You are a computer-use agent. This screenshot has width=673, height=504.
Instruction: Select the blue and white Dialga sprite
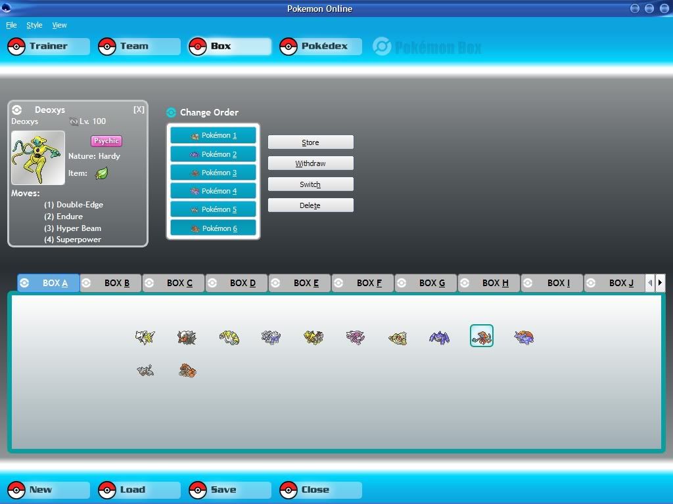(271, 337)
